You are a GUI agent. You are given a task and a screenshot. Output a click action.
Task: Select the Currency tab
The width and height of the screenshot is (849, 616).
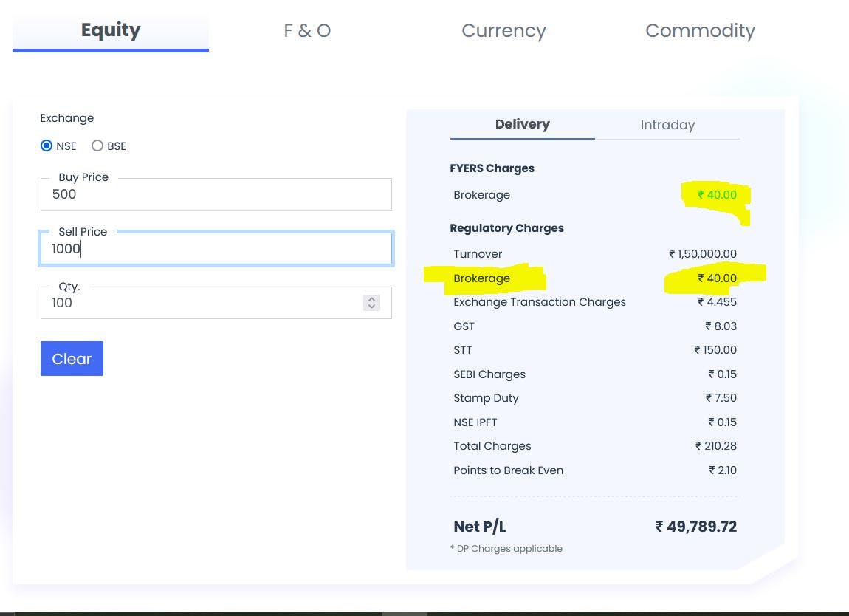(503, 31)
